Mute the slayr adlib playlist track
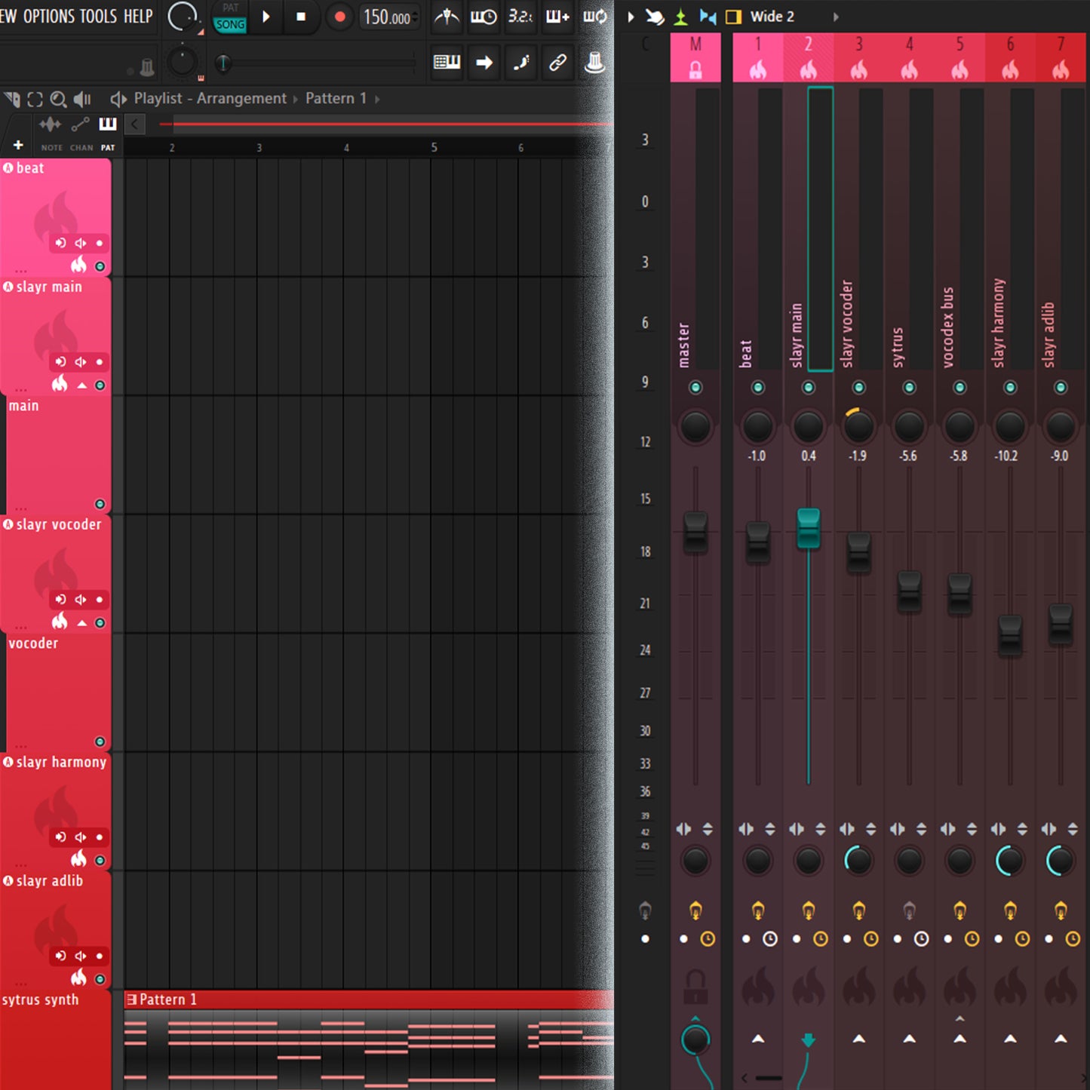1090x1090 pixels. pyautogui.click(x=100, y=979)
